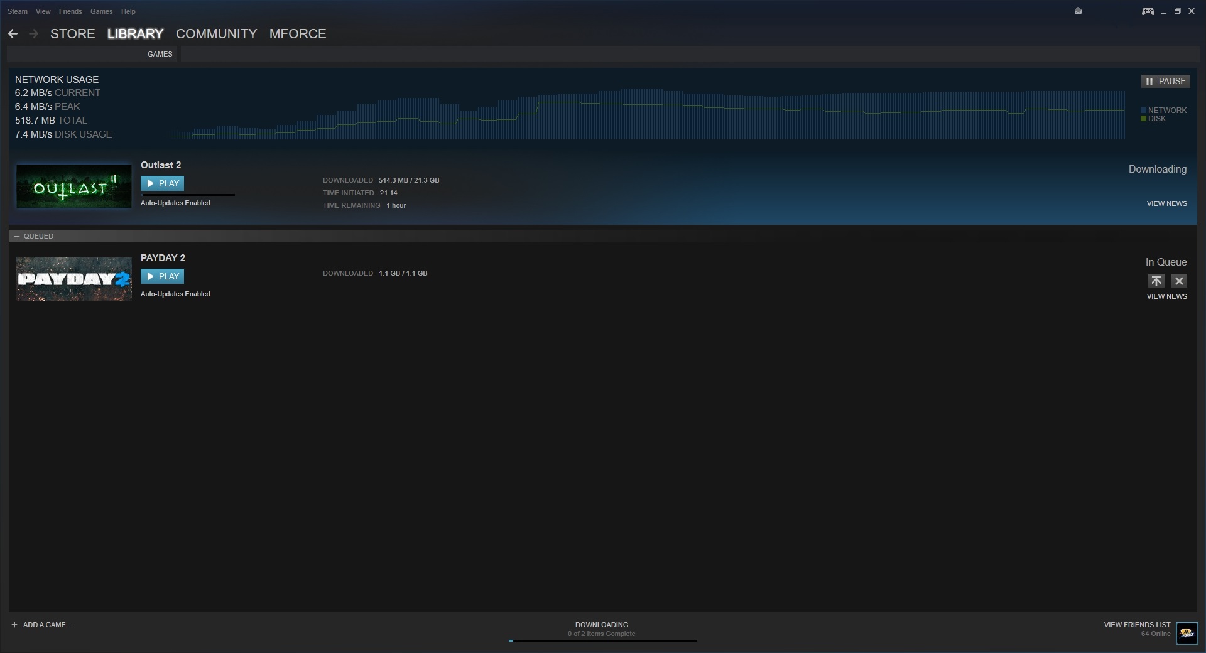Click Outlast 2 Auto-Updates Enabled text
Viewport: 1206px width, 653px height.
(x=175, y=203)
